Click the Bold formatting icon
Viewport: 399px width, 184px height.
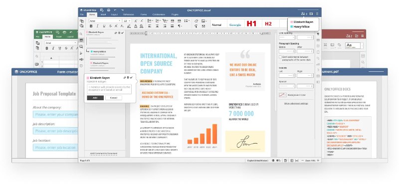coord(91,26)
